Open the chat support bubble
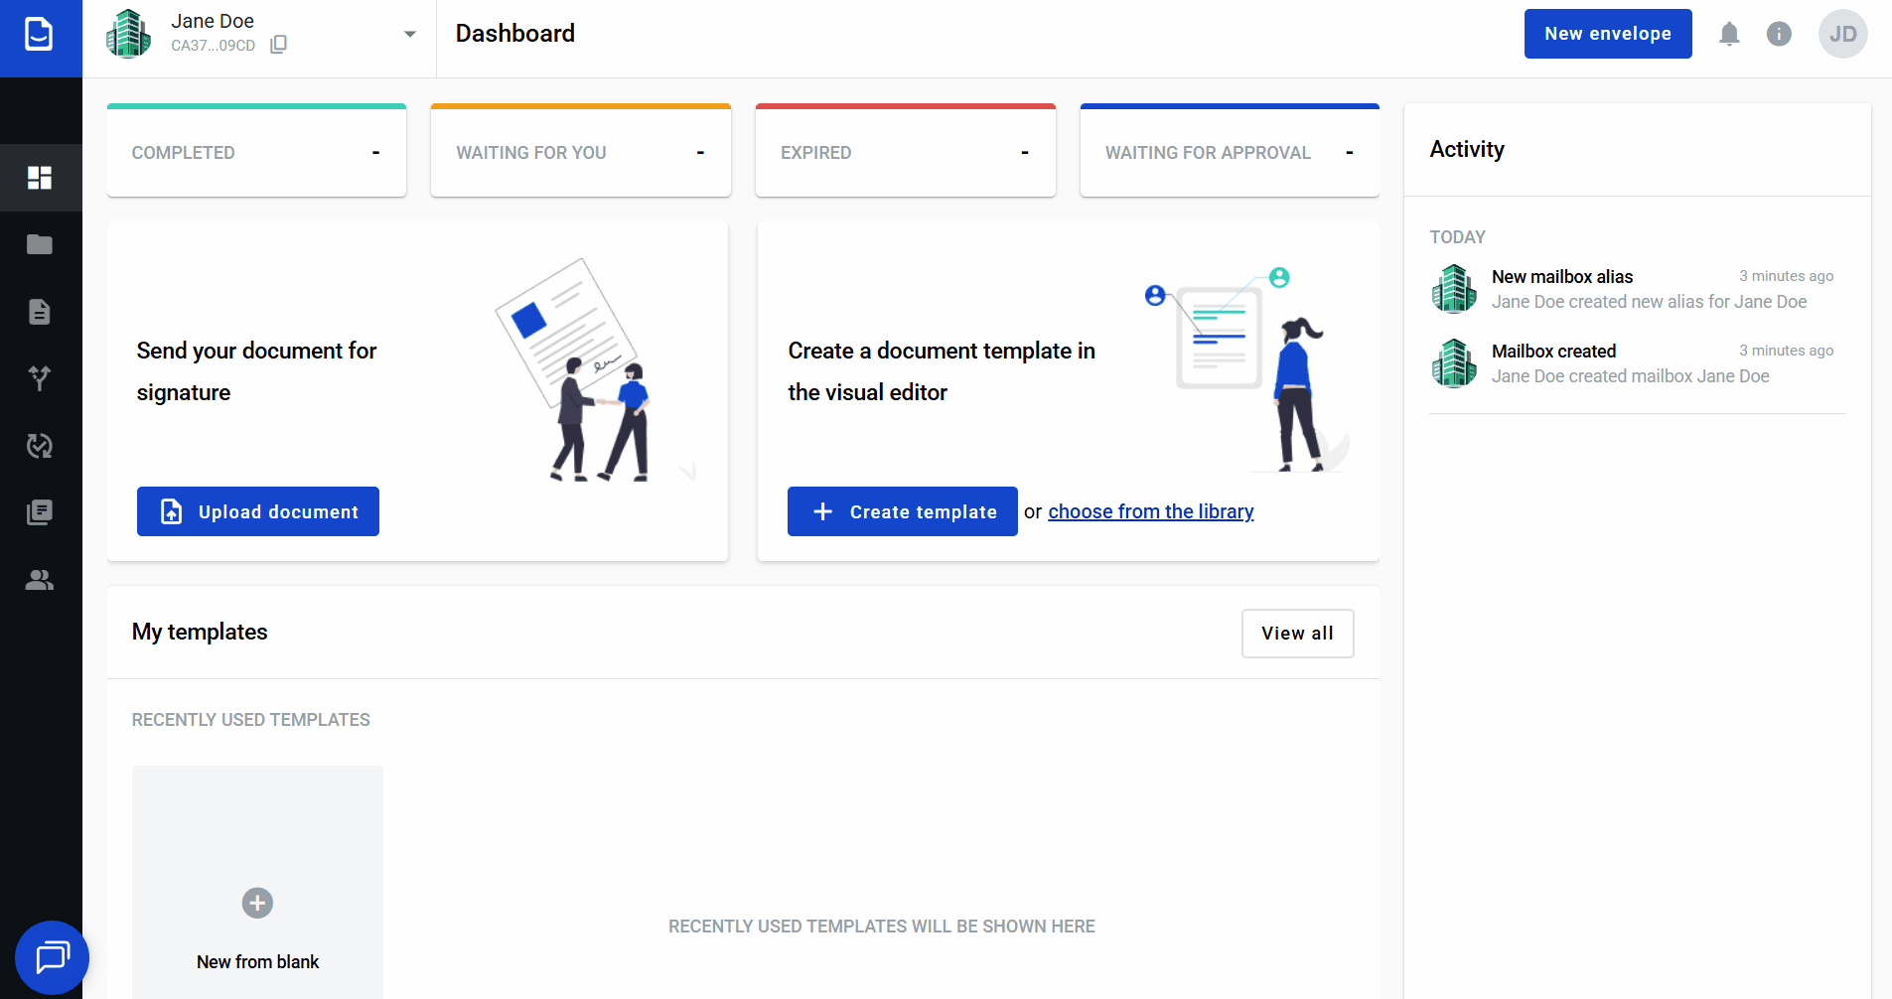1892x999 pixels. point(52,957)
